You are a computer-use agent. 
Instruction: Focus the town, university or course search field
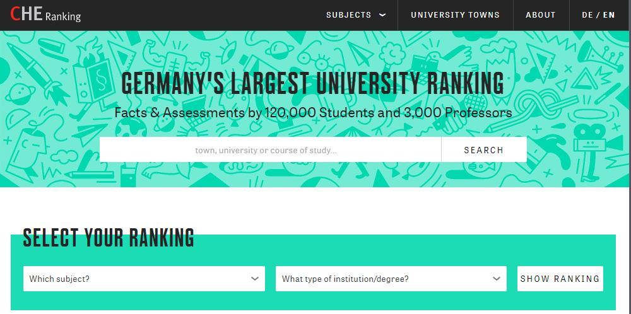[270, 150]
